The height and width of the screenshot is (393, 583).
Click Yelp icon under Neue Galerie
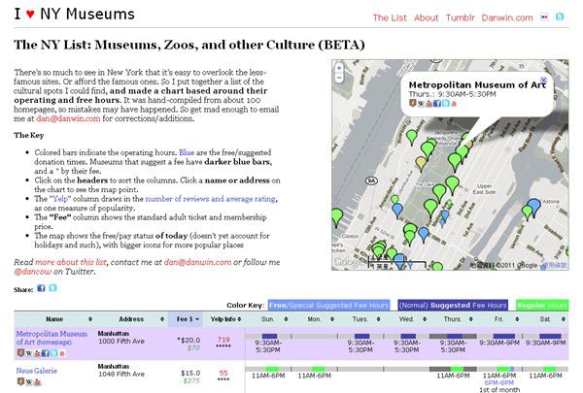point(37,382)
